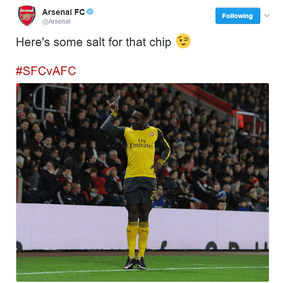Open the #SFCvAFC hashtag
Screen dimensions: 287x283
46,71
